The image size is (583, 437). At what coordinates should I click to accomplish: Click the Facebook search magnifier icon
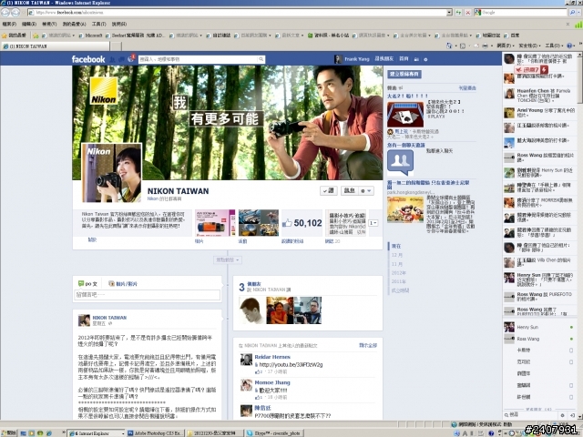click(x=261, y=59)
